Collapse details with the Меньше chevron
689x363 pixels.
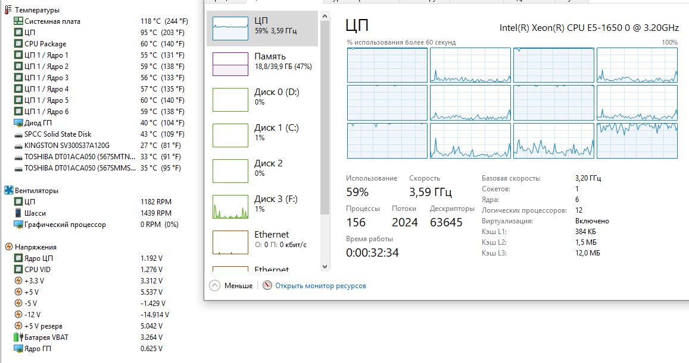coord(215,286)
